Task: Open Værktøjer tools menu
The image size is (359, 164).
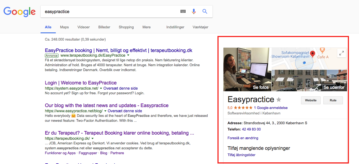Action: [200, 27]
